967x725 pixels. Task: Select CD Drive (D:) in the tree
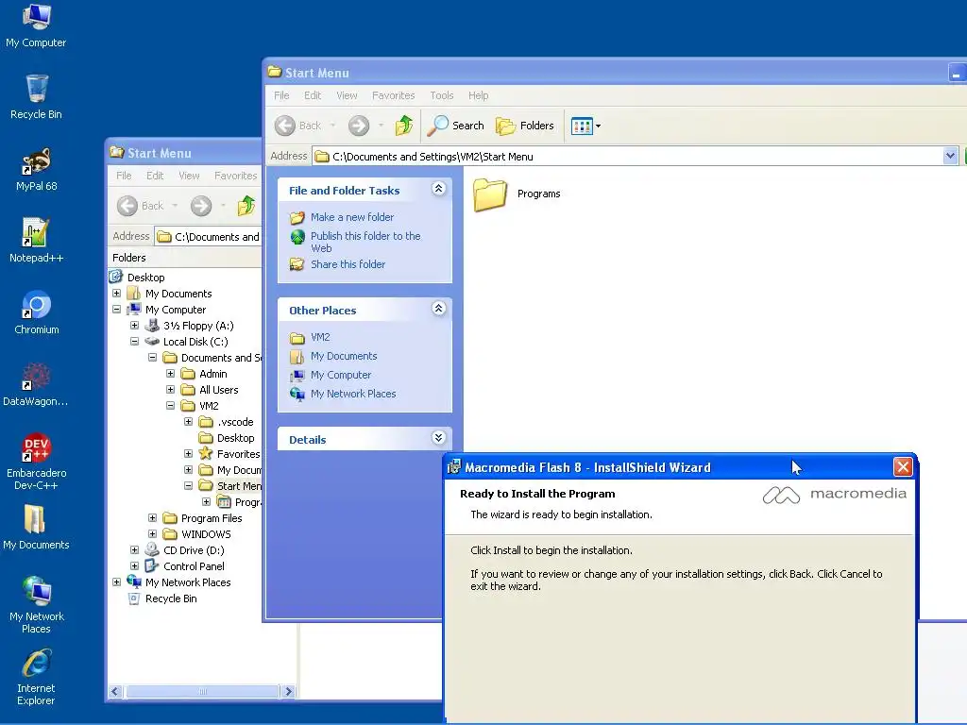[194, 550]
